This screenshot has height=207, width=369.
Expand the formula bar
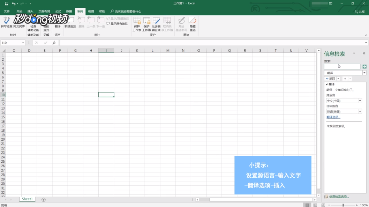(366, 43)
